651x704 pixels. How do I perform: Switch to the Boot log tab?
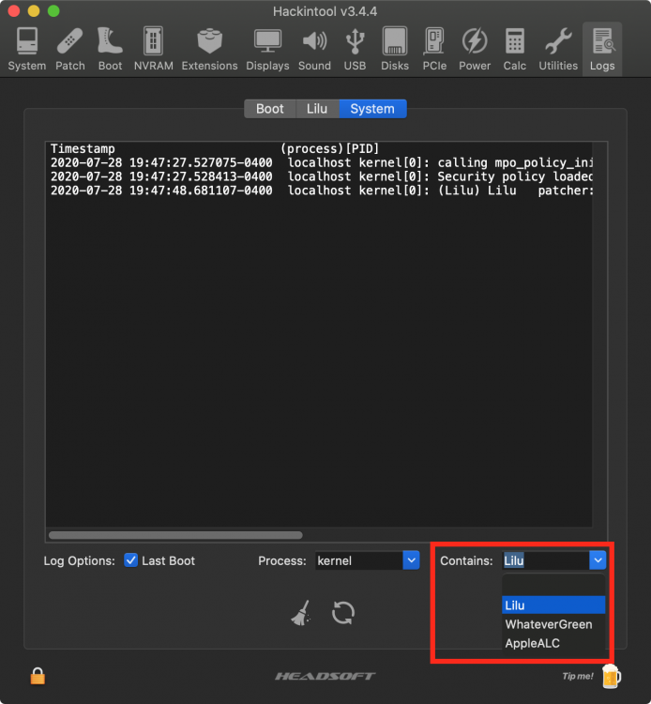click(x=269, y=109)
